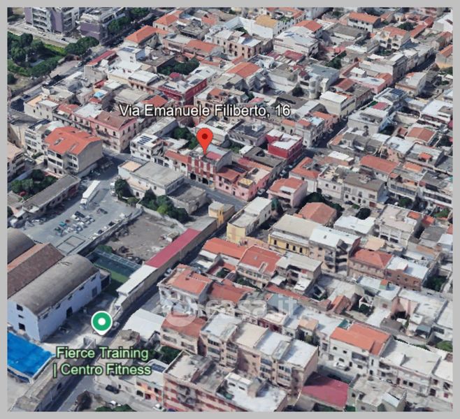Click the red location pin marker
This screenshot has height=419, width=460.
[204, 138]
